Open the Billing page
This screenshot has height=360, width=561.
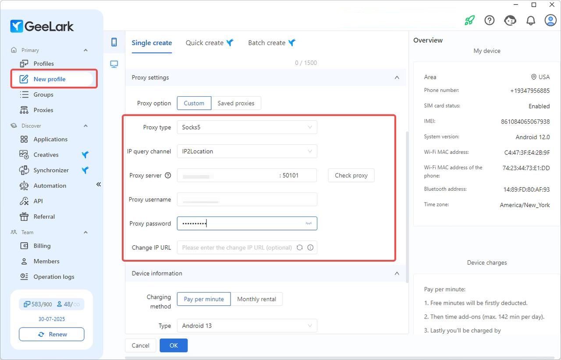(42, 246)
